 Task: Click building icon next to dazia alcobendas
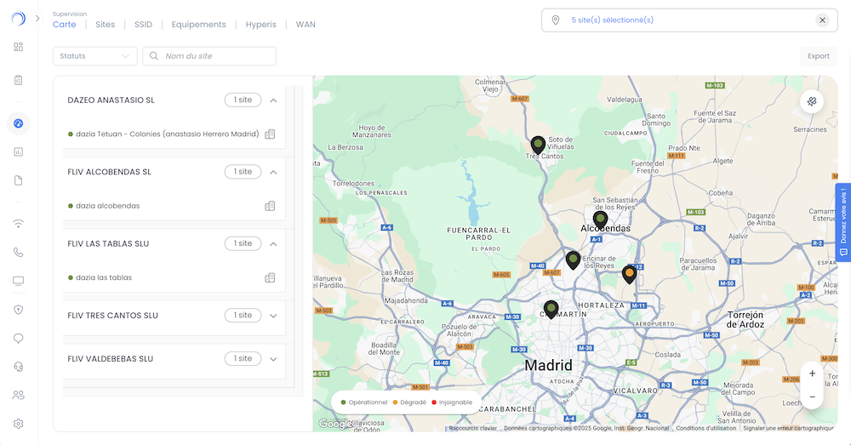[x=270, y=206]
